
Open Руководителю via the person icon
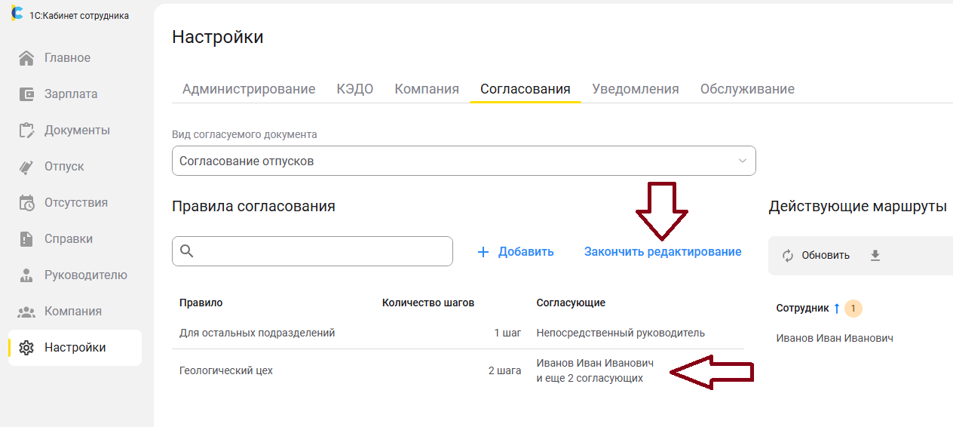[26, 275]
